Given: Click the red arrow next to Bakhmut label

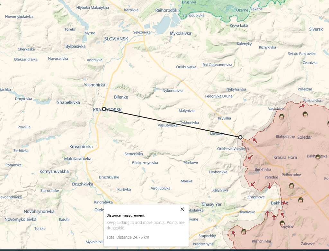Looking at the screenshot, I should pos(285,203).
